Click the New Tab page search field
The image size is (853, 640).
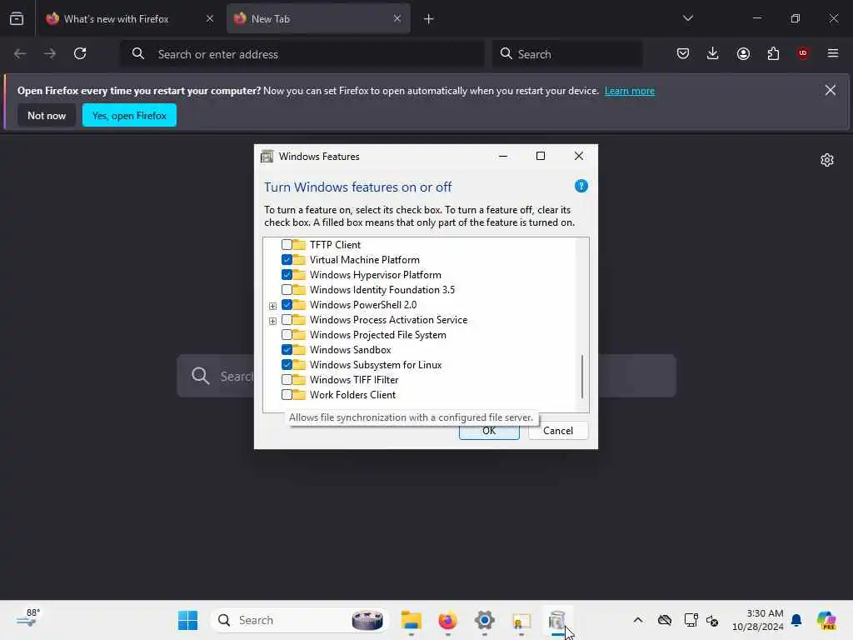(x=426, y=376)
